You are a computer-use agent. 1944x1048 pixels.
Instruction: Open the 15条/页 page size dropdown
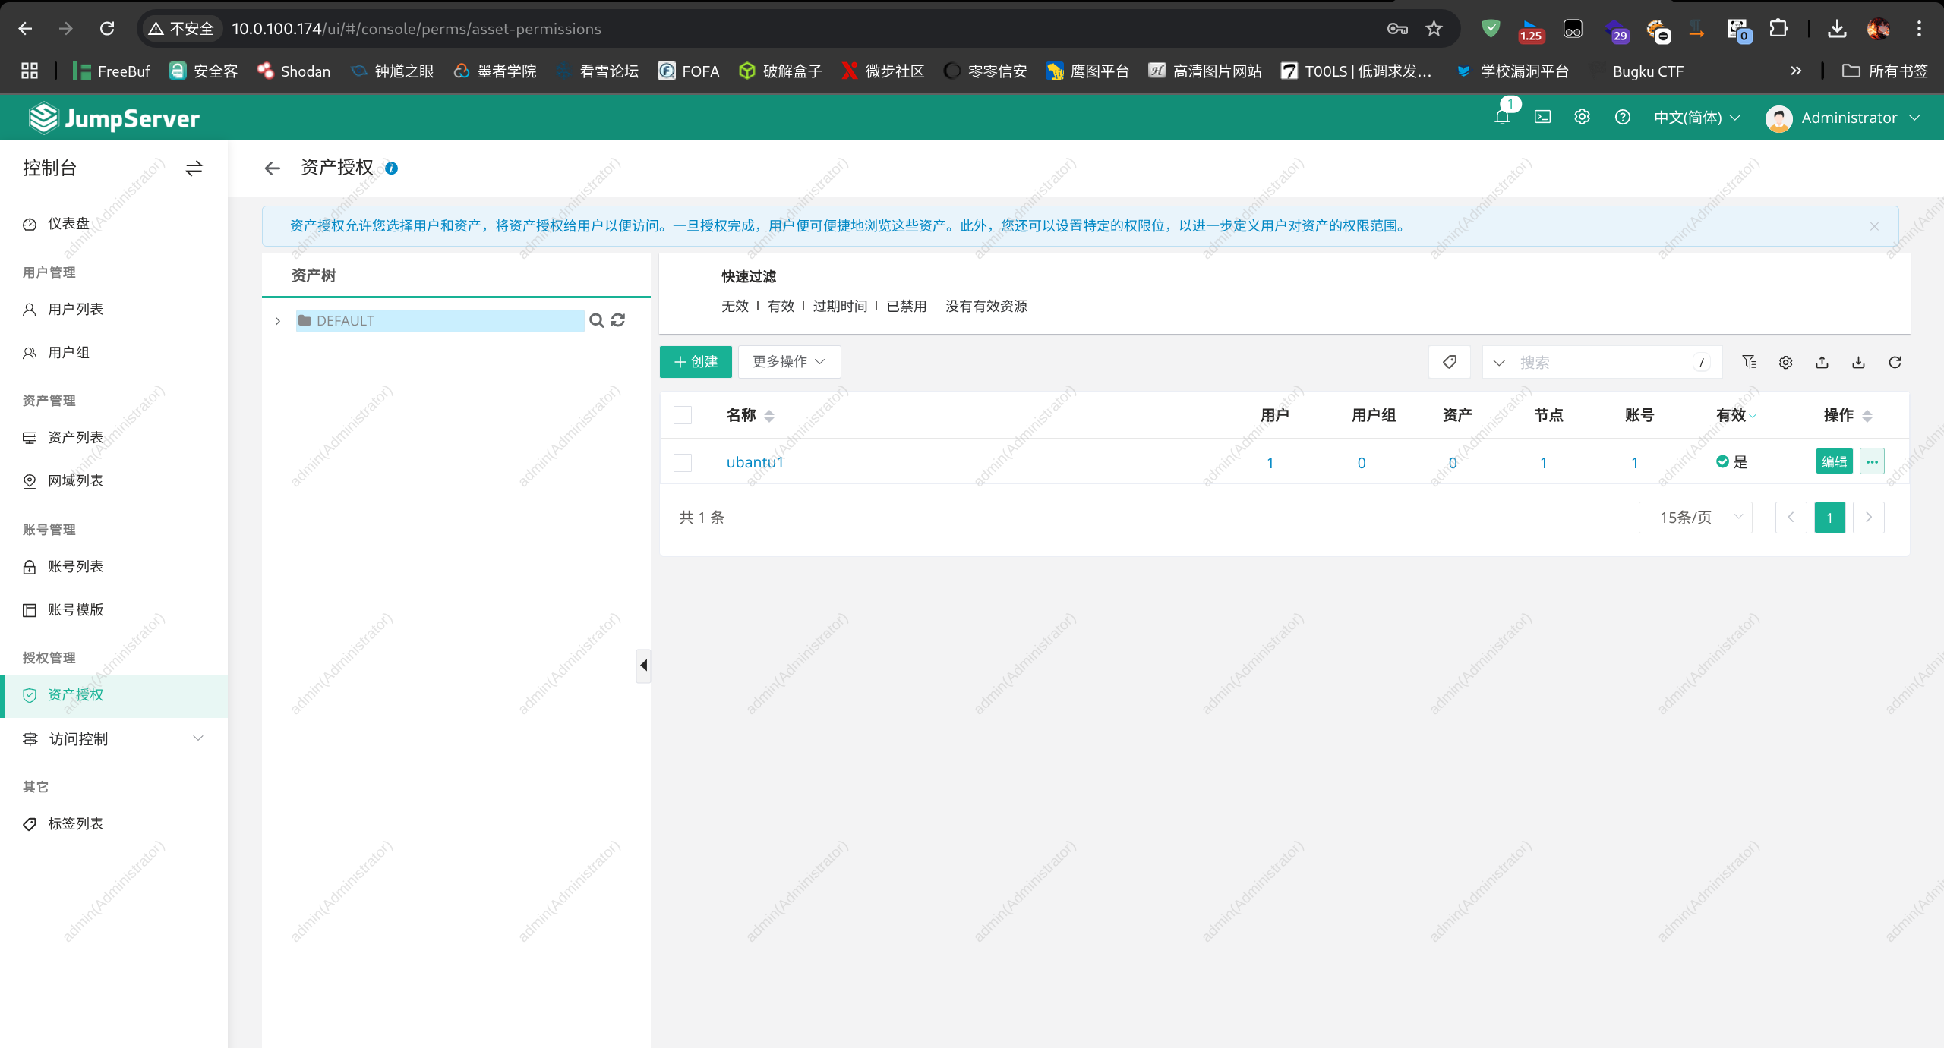coord(1695,518)
